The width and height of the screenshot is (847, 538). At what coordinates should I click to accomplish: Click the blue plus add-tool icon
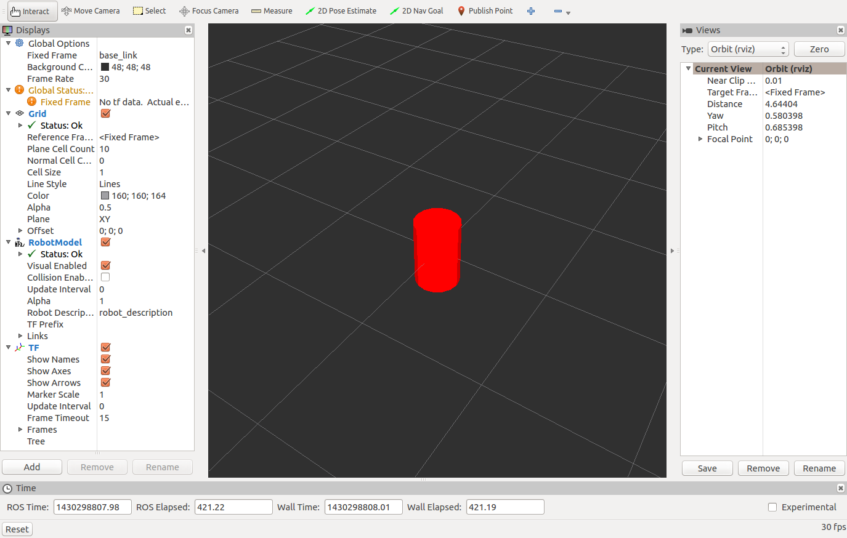(x=531, y=11)
